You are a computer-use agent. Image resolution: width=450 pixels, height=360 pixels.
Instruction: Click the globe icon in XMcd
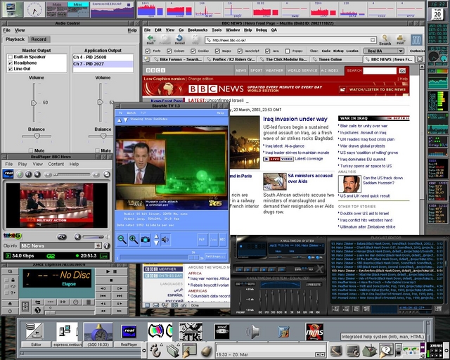tap(37, 310)
